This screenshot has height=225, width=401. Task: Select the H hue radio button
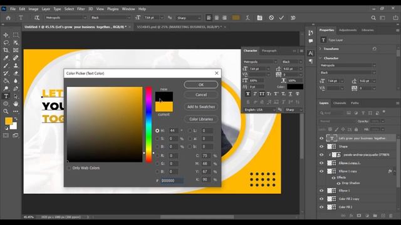click(157, 131)
